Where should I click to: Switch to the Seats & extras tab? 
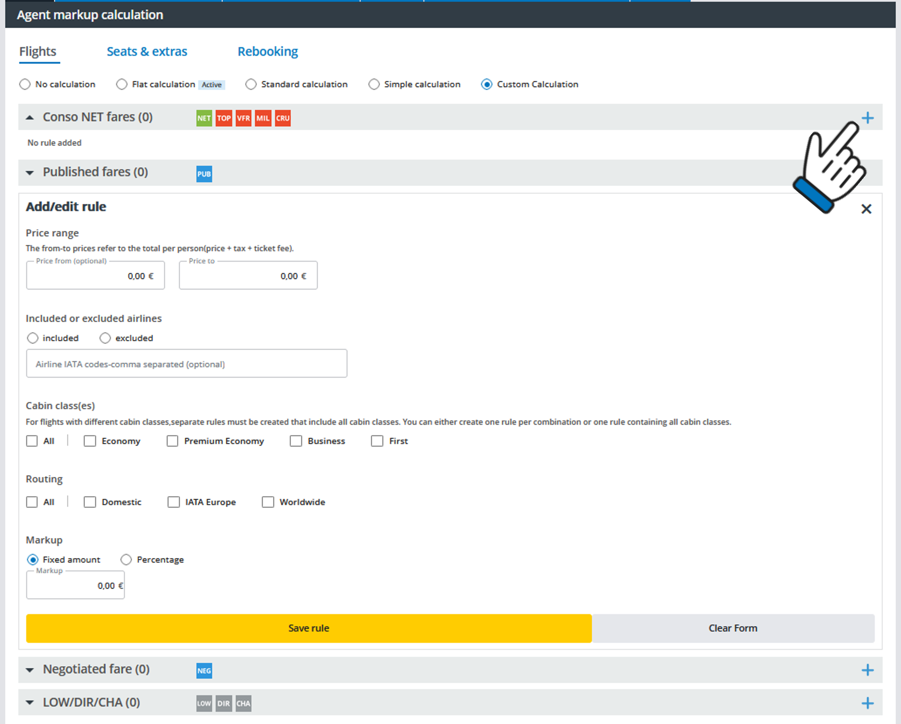tap(147, 51)
